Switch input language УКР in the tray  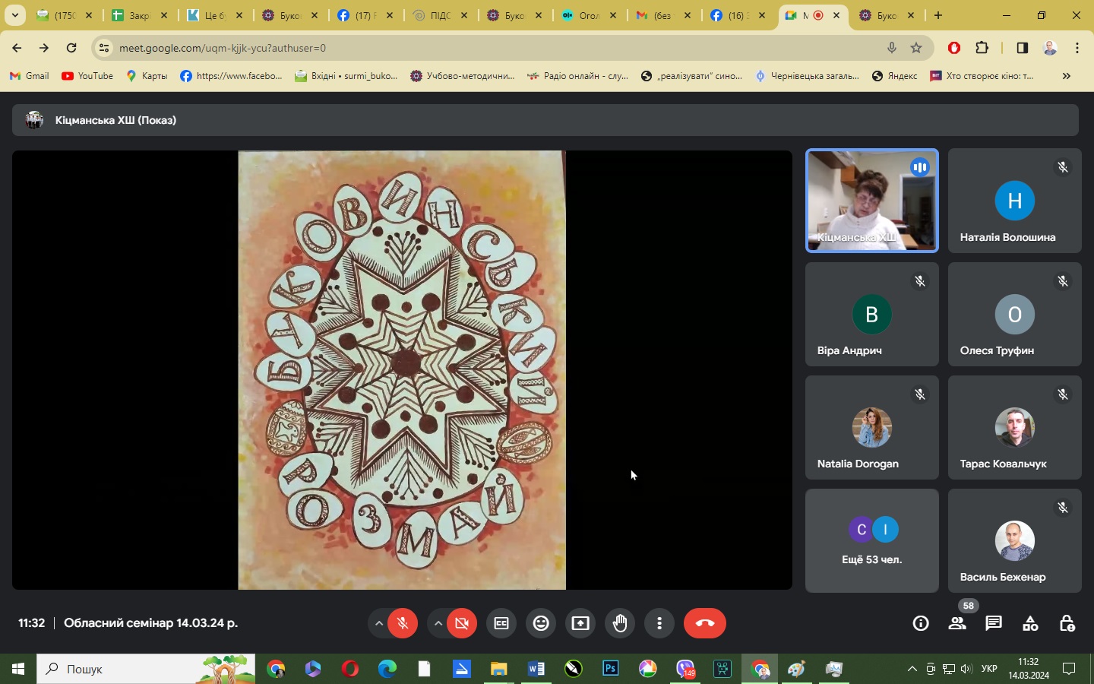(x=989, y=669)
